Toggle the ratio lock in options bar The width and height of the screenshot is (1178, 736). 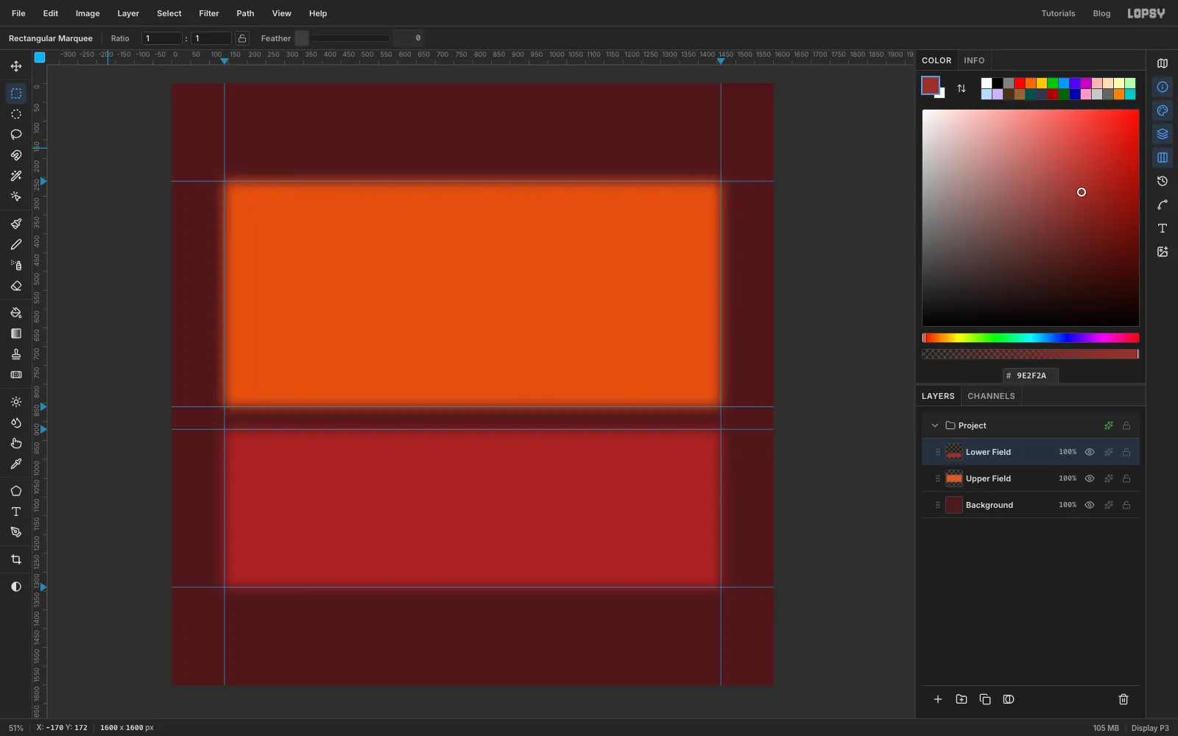(x=242, y=38)
